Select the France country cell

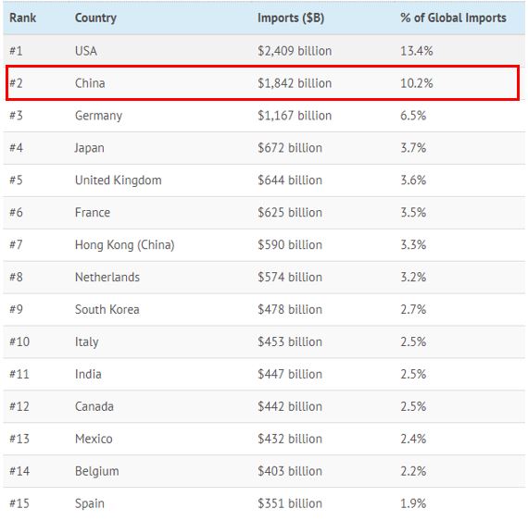[93, 213]
